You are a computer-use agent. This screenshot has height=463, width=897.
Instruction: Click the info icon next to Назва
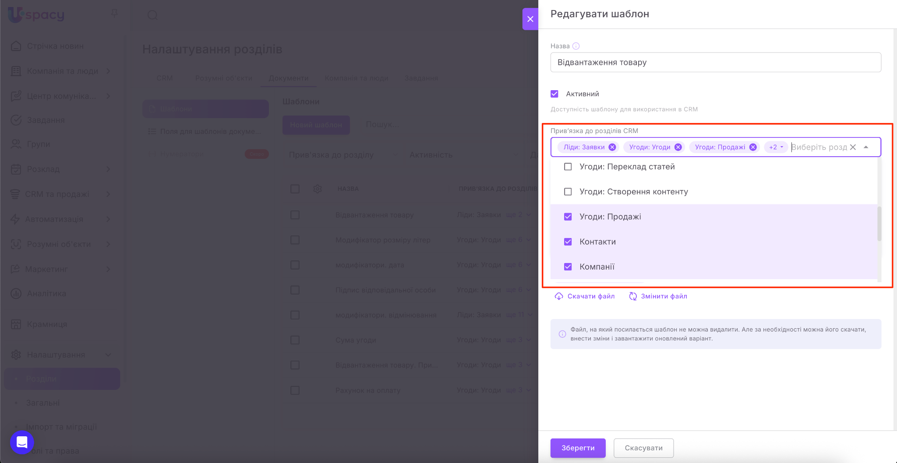[x=576, y=46]
